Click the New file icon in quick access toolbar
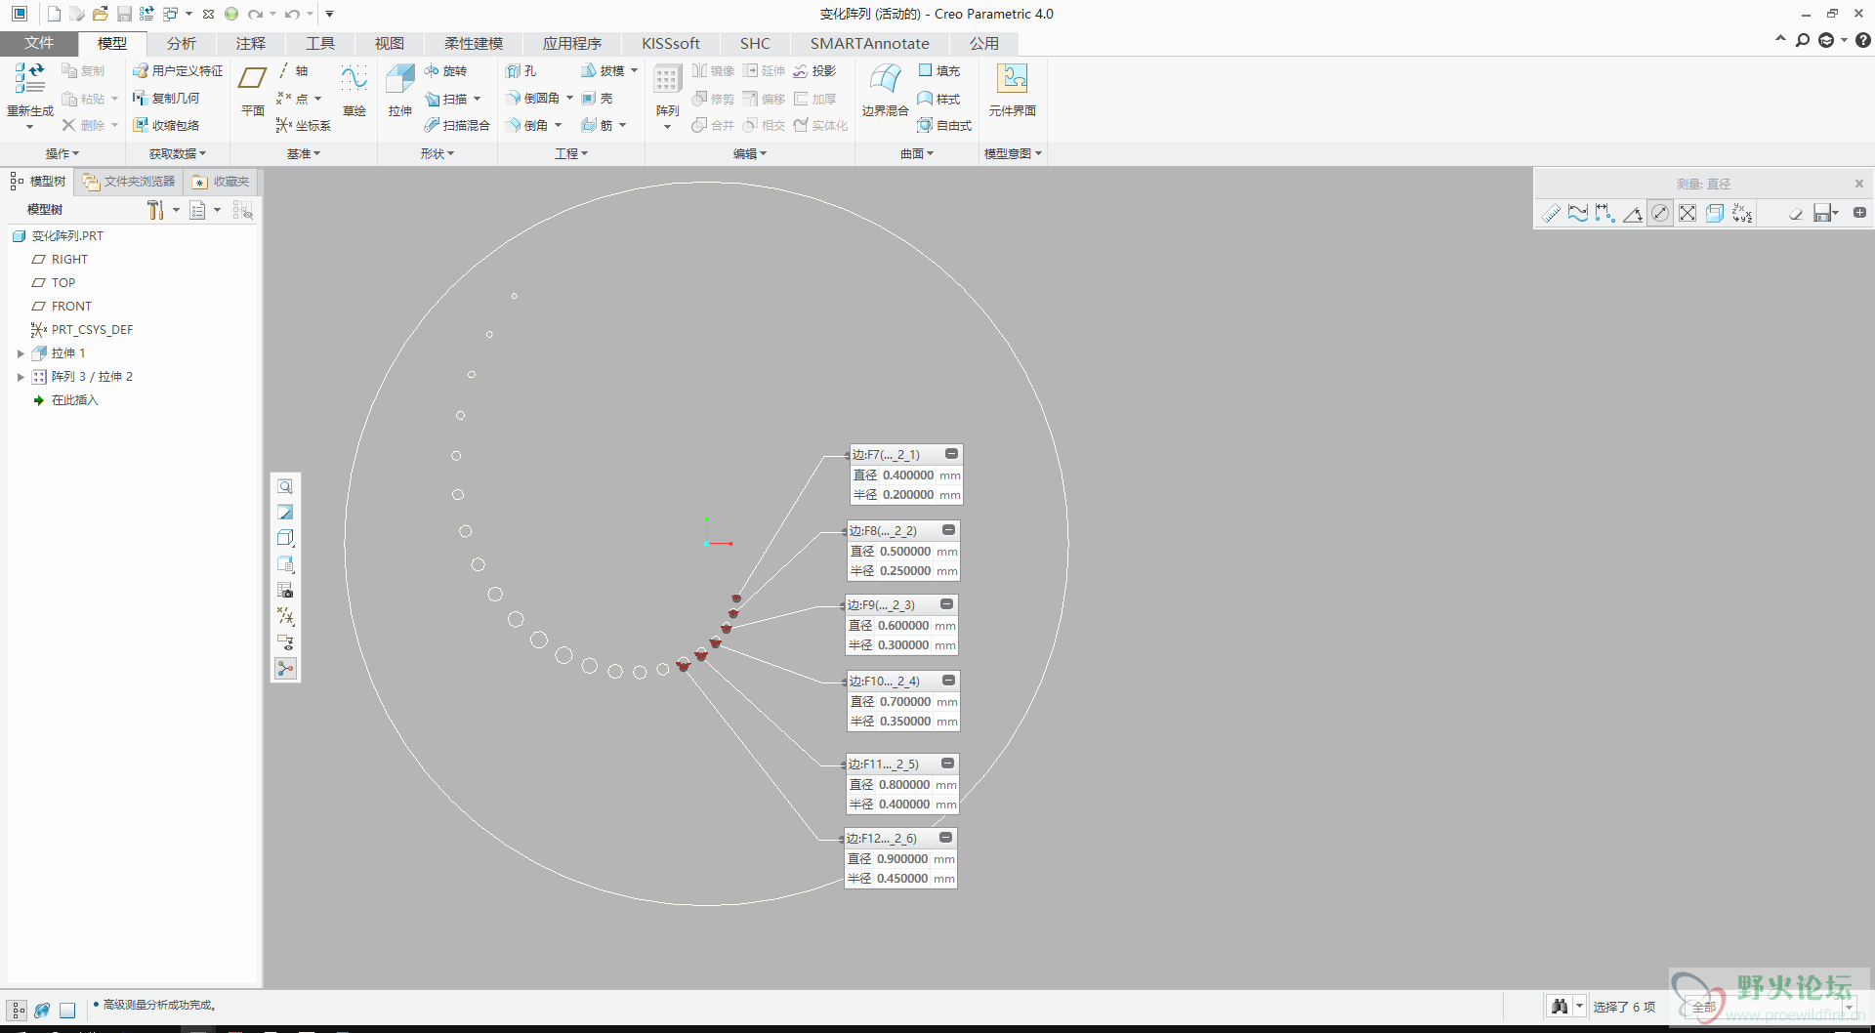The image size is (1875, 1033). pyautogui.click(x=54, y=14)
